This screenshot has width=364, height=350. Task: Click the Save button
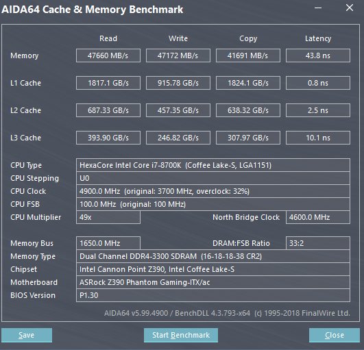coord(27,335)
